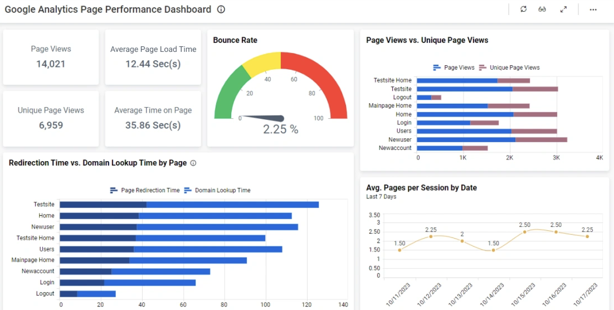Click the 2.25 % bounce rate value

pos(281,129)
